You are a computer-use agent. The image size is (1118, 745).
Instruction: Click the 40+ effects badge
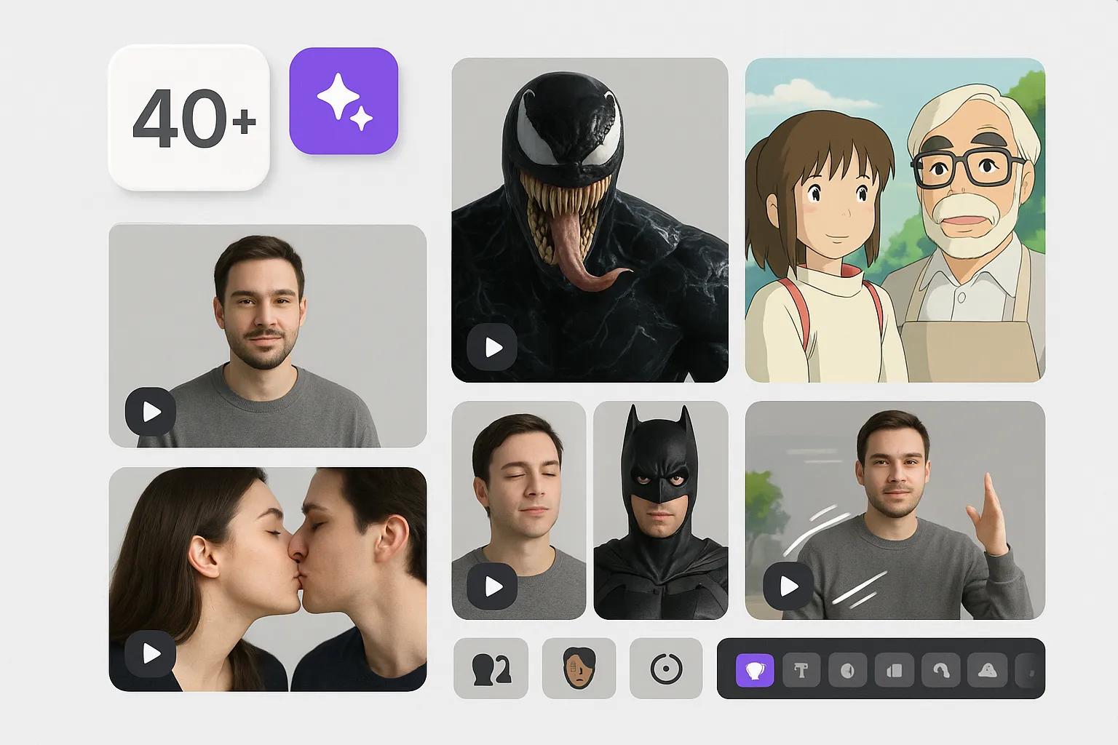189,118
